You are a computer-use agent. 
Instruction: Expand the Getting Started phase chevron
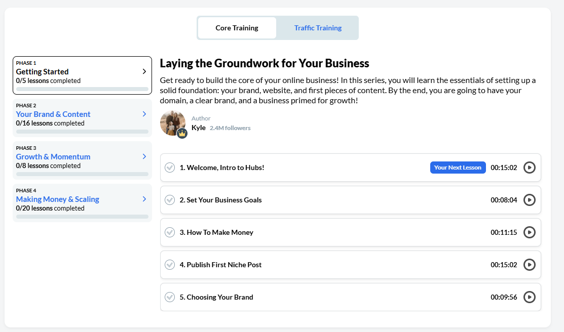tap(144, 72)
